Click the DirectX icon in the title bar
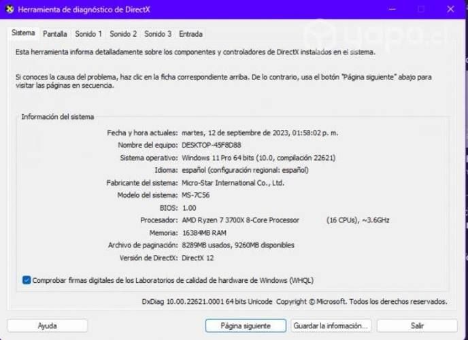This screenshot has height=340, width=468. pyautogui.click(x=10, y=10)
